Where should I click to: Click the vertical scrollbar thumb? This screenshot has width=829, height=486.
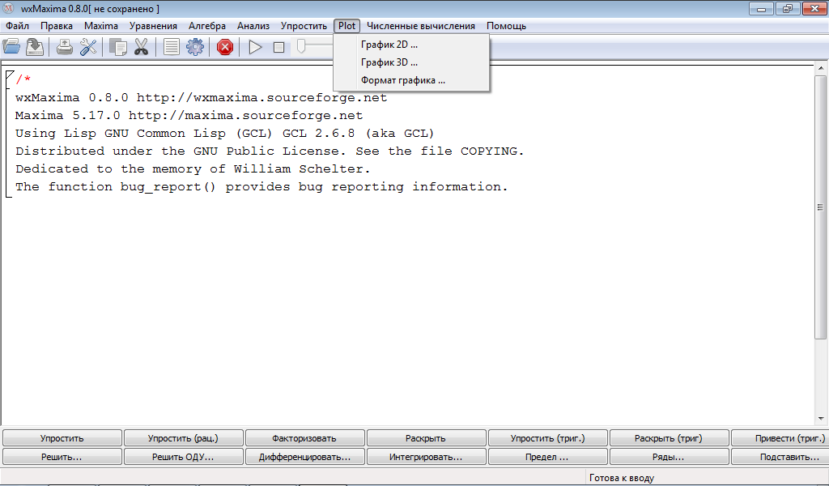click(821, 207)
